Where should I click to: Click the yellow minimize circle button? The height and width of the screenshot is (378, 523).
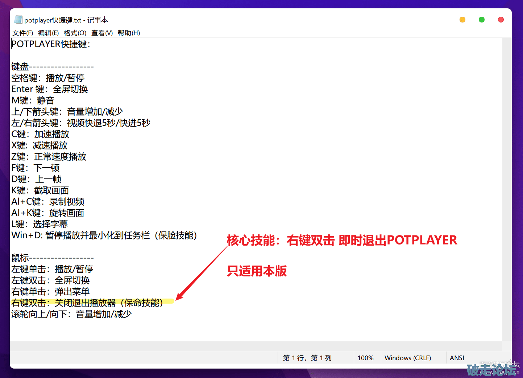pyautogui.click(x=462, y=20)
